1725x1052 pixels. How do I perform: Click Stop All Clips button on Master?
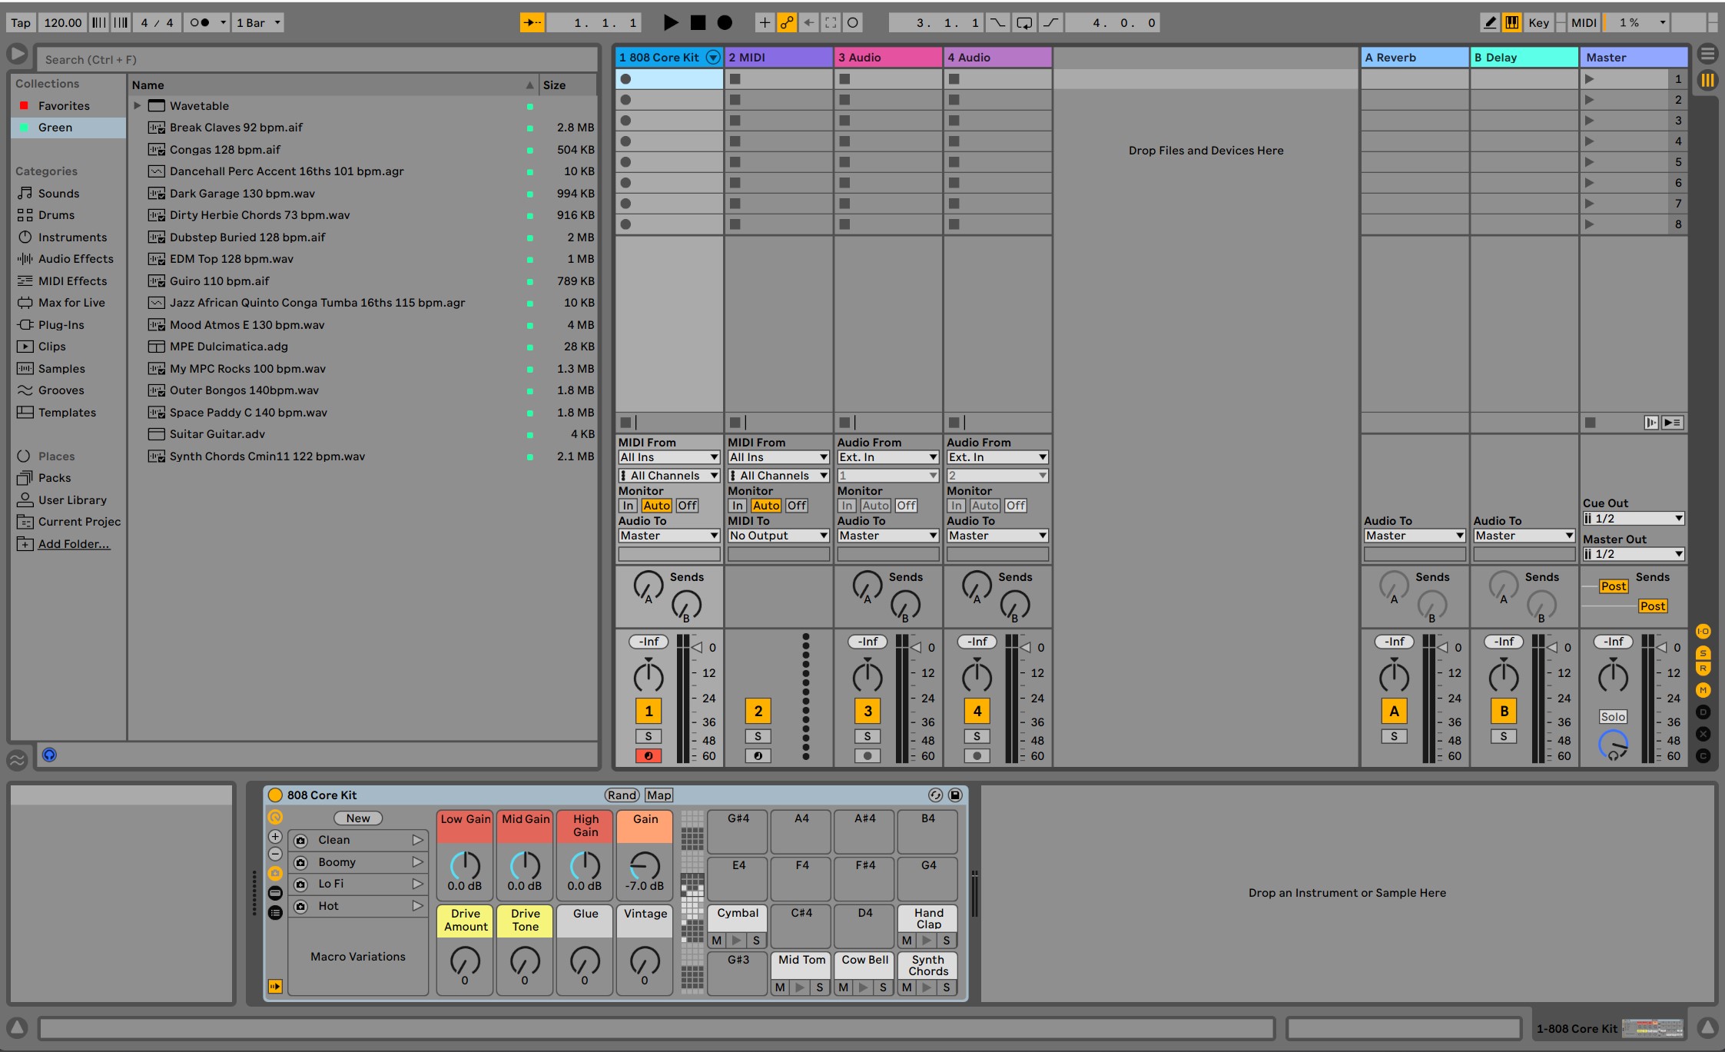click(x=1591, y=423)
